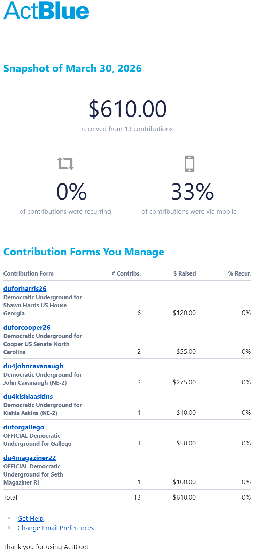This screenshot has height=555, width=256.
Task: Click the % Recur. column header
Action: pos(239,273)
